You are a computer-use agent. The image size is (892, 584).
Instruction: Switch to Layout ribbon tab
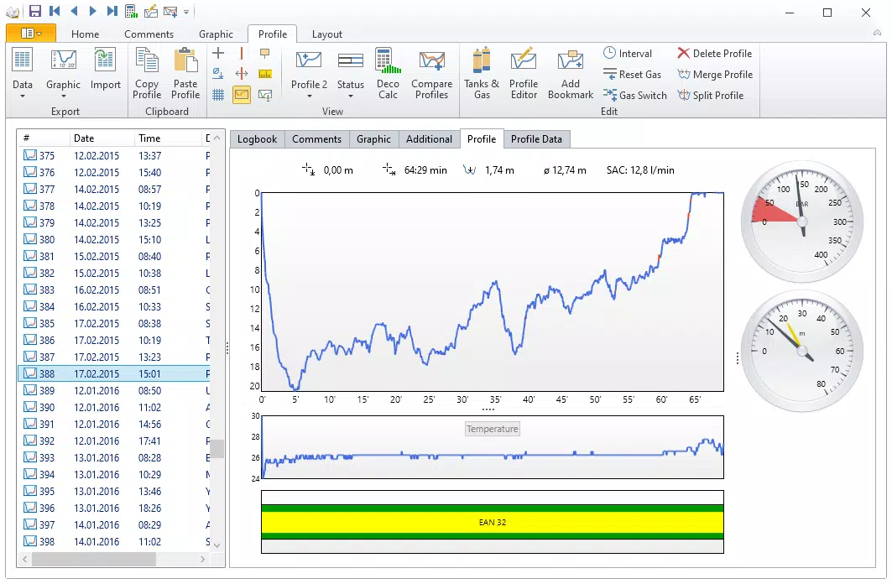click(x=327, y=34)
